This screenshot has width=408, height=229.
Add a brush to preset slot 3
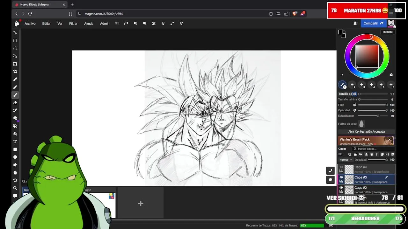point(362,85)
